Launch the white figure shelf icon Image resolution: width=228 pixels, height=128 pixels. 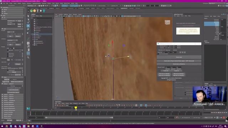tap(38, 11)
